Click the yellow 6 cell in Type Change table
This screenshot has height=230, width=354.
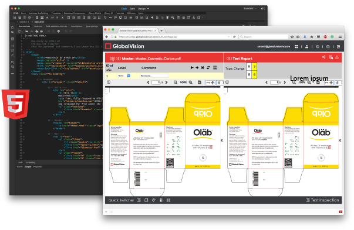click(x=254, y=74)
